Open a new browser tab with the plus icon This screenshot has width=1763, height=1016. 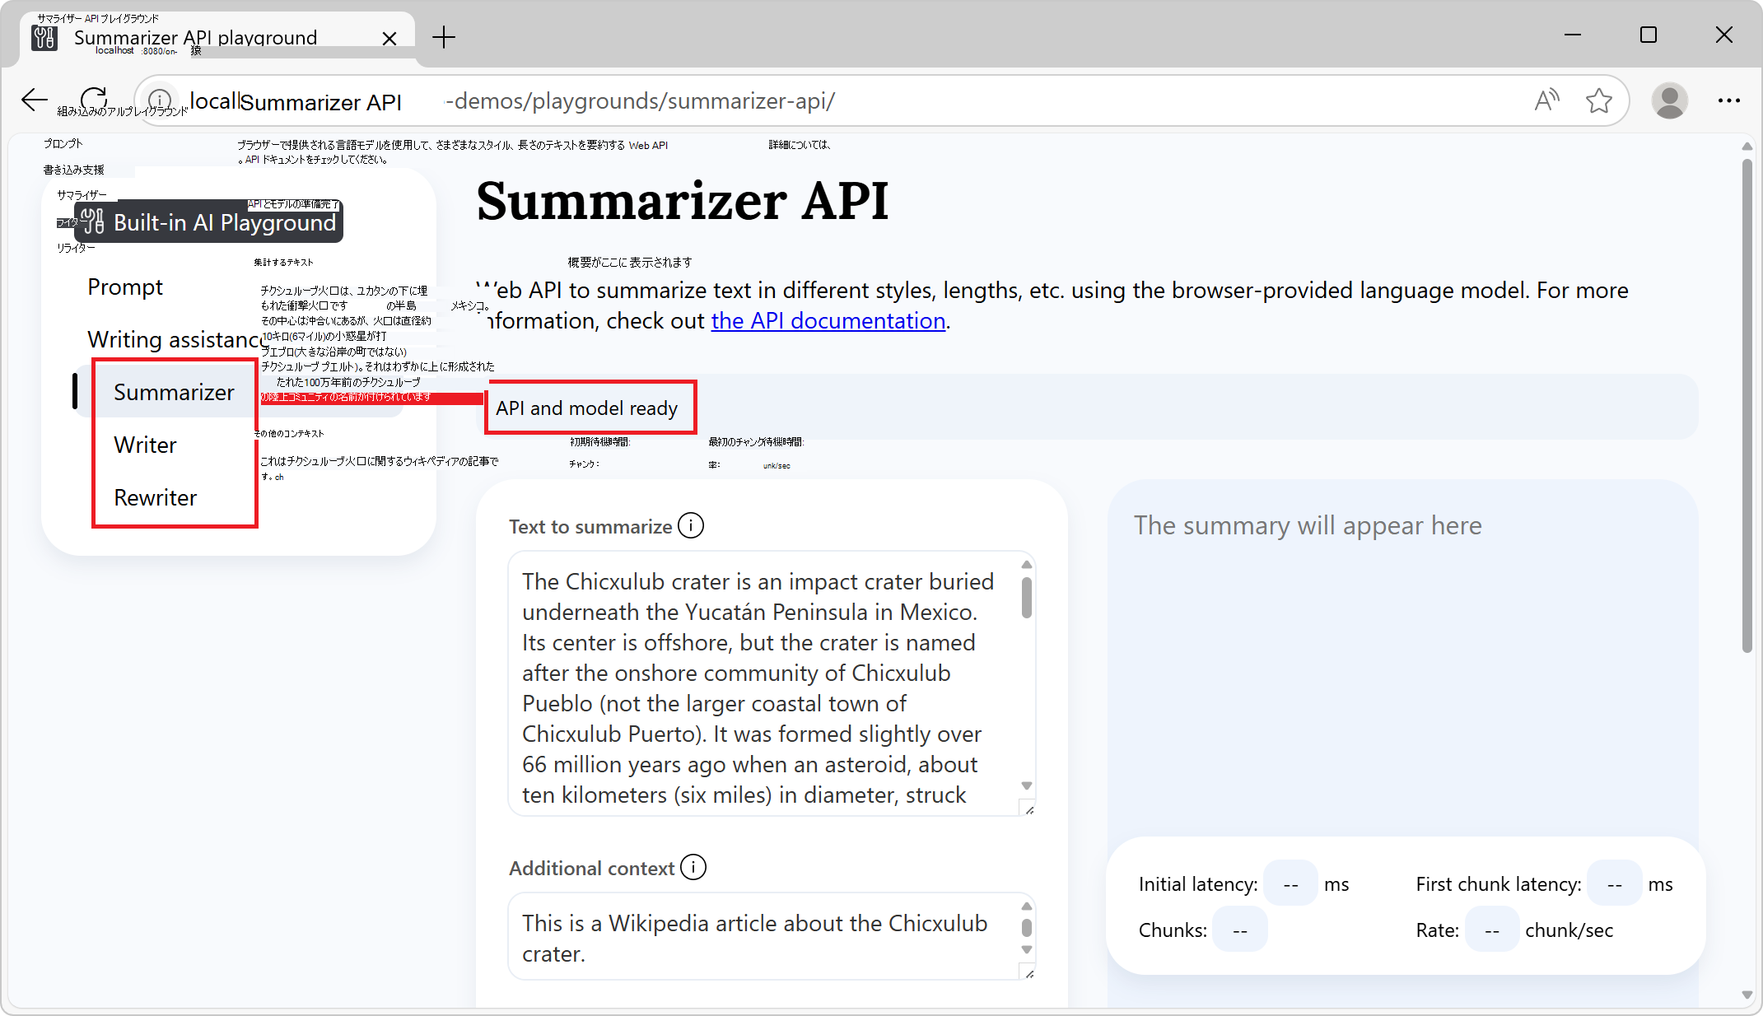tap(445, 37)
